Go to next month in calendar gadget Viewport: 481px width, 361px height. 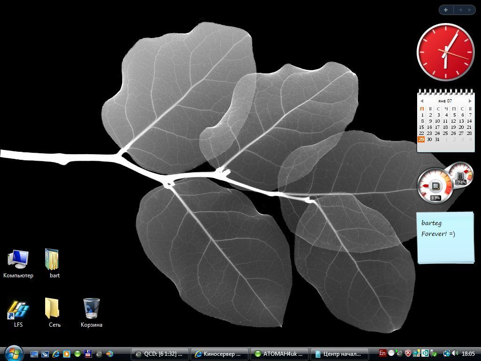470,101
